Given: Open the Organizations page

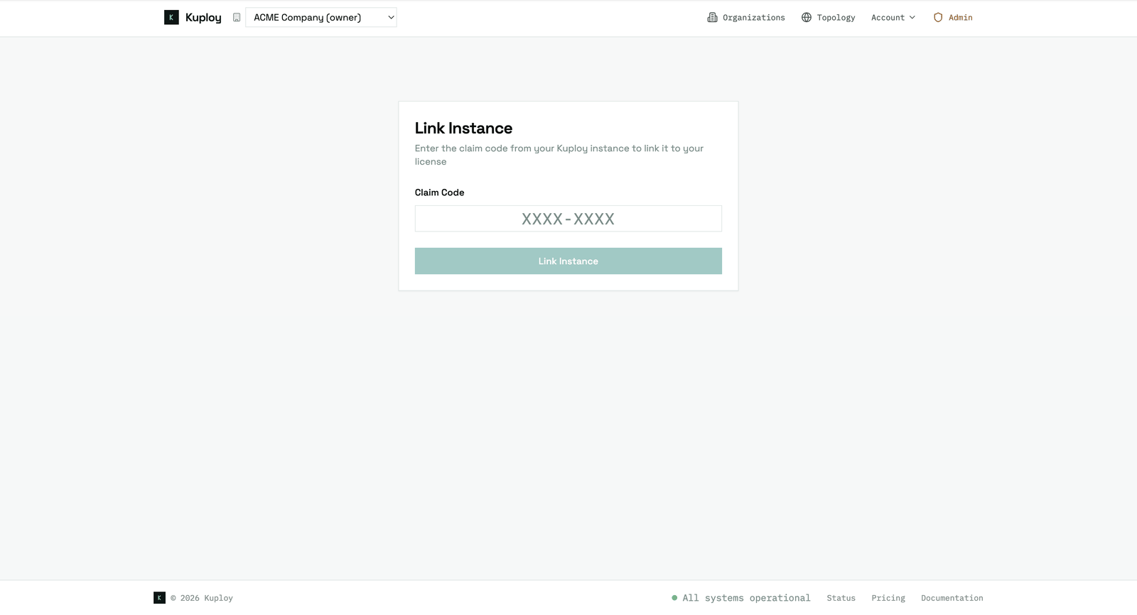Looking at the screenshot, I should click(x=746, y=18).
